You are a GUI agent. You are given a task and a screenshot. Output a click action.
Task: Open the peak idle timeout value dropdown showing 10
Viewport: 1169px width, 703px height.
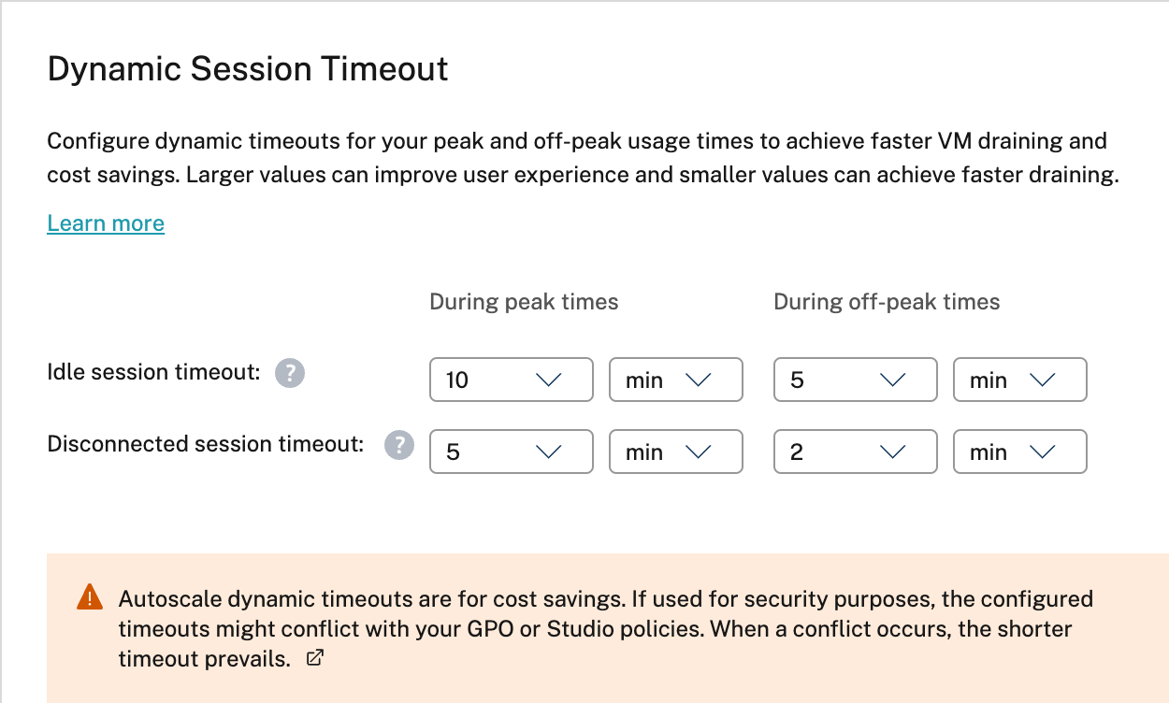click(x=511, y=380)
